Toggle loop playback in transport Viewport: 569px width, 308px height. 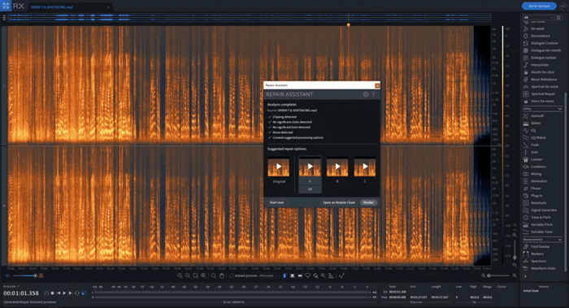pyautogui.click(x=77, y=293)
